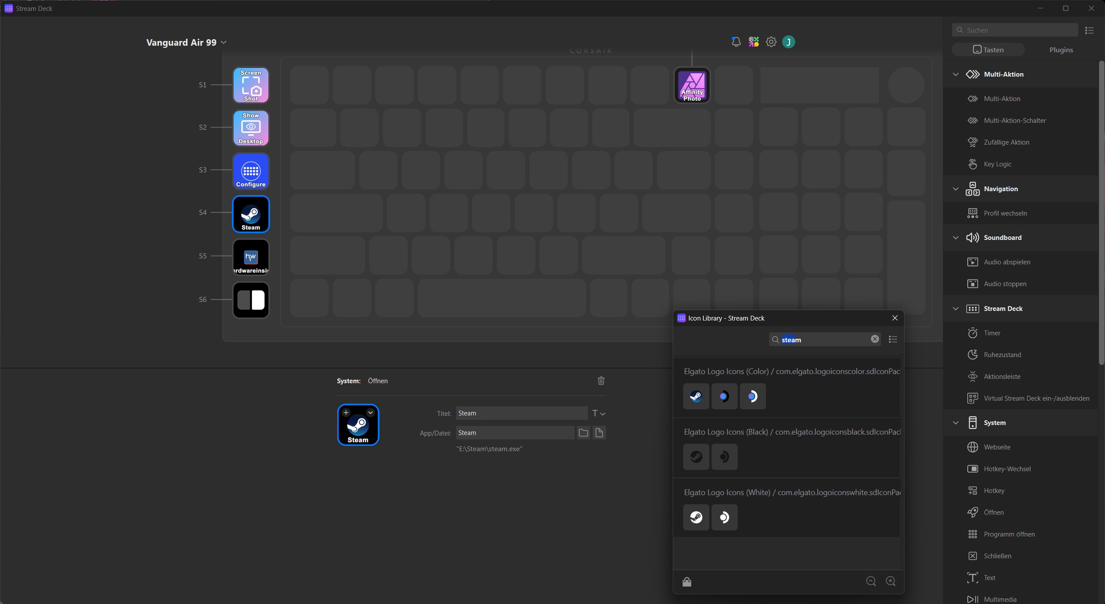The height and width of the screenshot is (604, 1105).
Task: Choose the white Steam logo icon
Action: 696,517
